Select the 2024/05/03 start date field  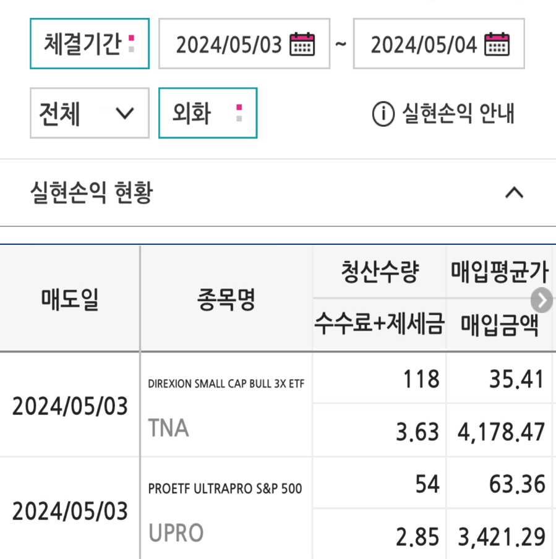(x=244, y=43)
